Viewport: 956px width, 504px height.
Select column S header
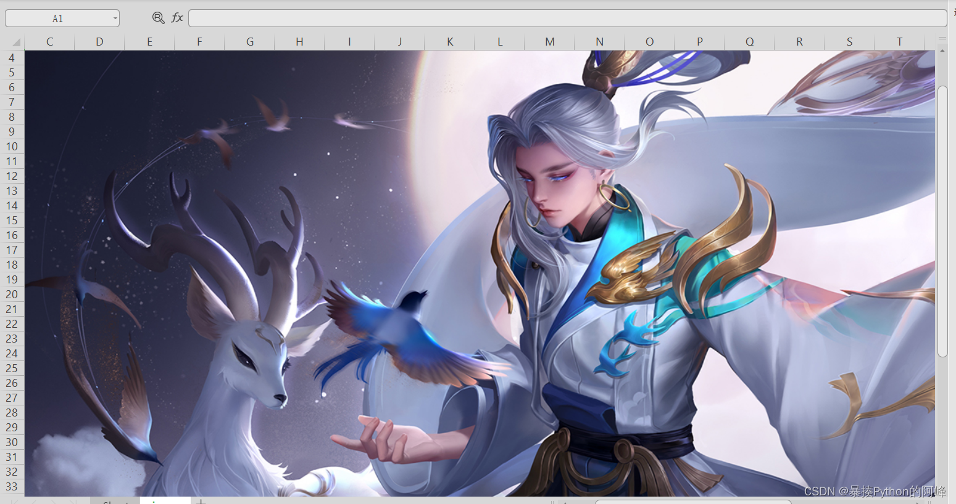tap(849, 42)
